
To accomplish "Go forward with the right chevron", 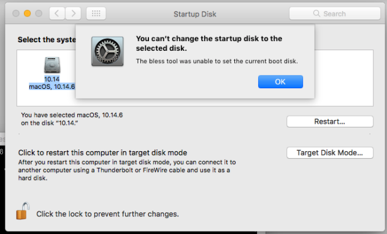I will point(73,13).
